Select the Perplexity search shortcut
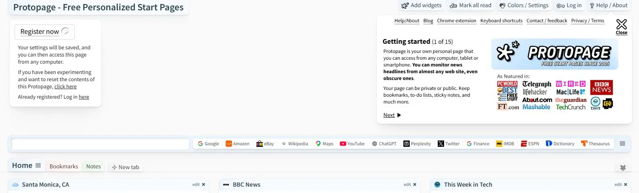The width and height of the screenshot is (639, 193). [417, 144]
